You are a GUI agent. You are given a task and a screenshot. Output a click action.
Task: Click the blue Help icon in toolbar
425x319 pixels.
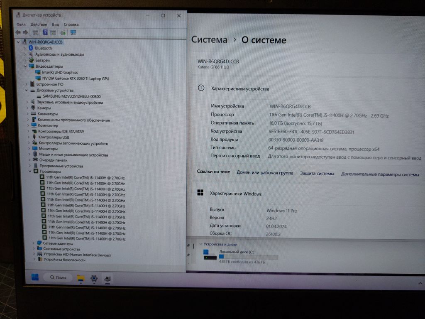[45, 32]
